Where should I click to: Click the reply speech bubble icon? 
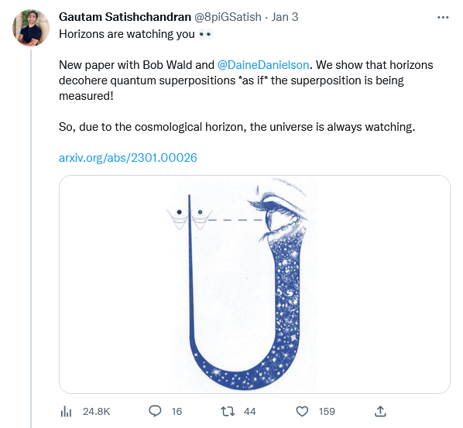[x=155, y=411]
